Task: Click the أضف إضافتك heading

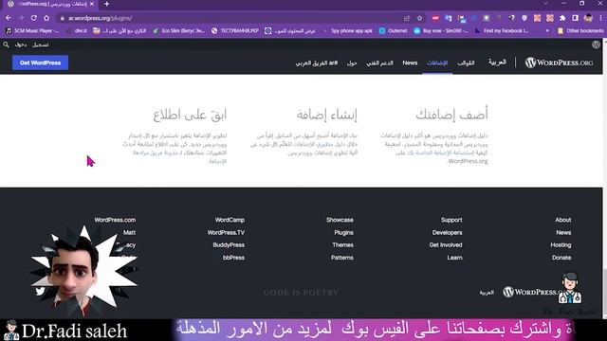Action: click(x=451, y=115)
